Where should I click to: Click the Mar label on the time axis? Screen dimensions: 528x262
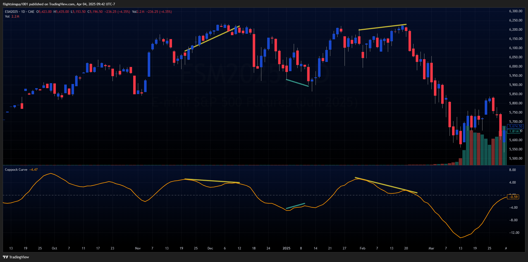point(431,248)
